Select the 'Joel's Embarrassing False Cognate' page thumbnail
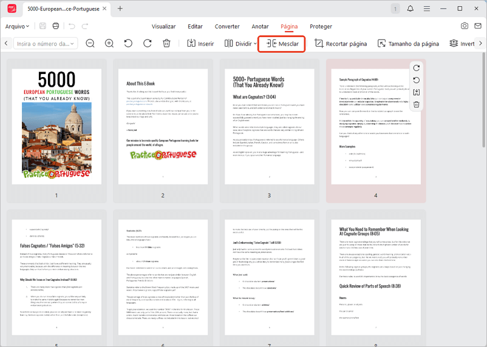The image size is (487, 347). [x=269, y=277]
